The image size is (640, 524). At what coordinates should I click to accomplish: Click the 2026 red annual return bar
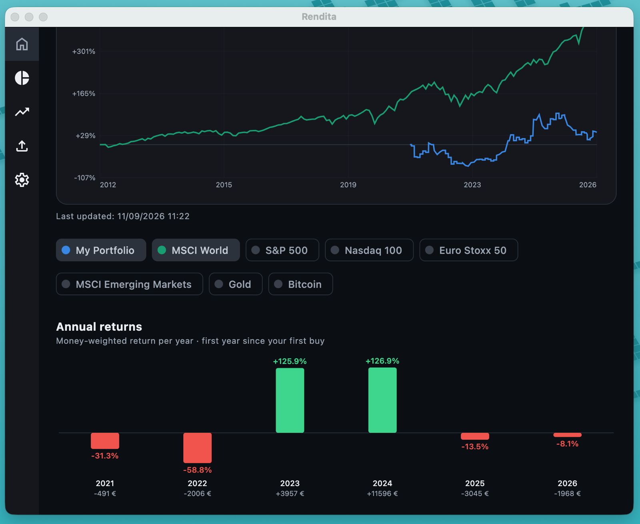click(x=567, y=435)
